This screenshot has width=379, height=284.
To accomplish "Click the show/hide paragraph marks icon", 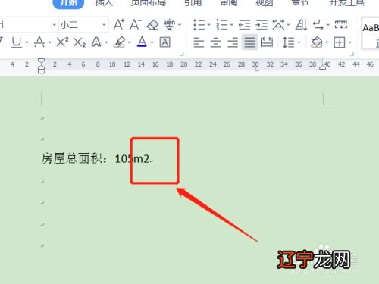I will click(318, 25).
